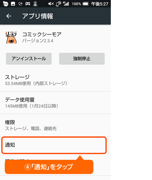152x180 pixels.
Task: Tap the アンインストール button
Action: [29, 58]
